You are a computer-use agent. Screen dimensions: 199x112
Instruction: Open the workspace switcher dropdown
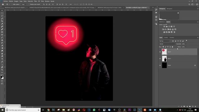(x=193, y=4)
